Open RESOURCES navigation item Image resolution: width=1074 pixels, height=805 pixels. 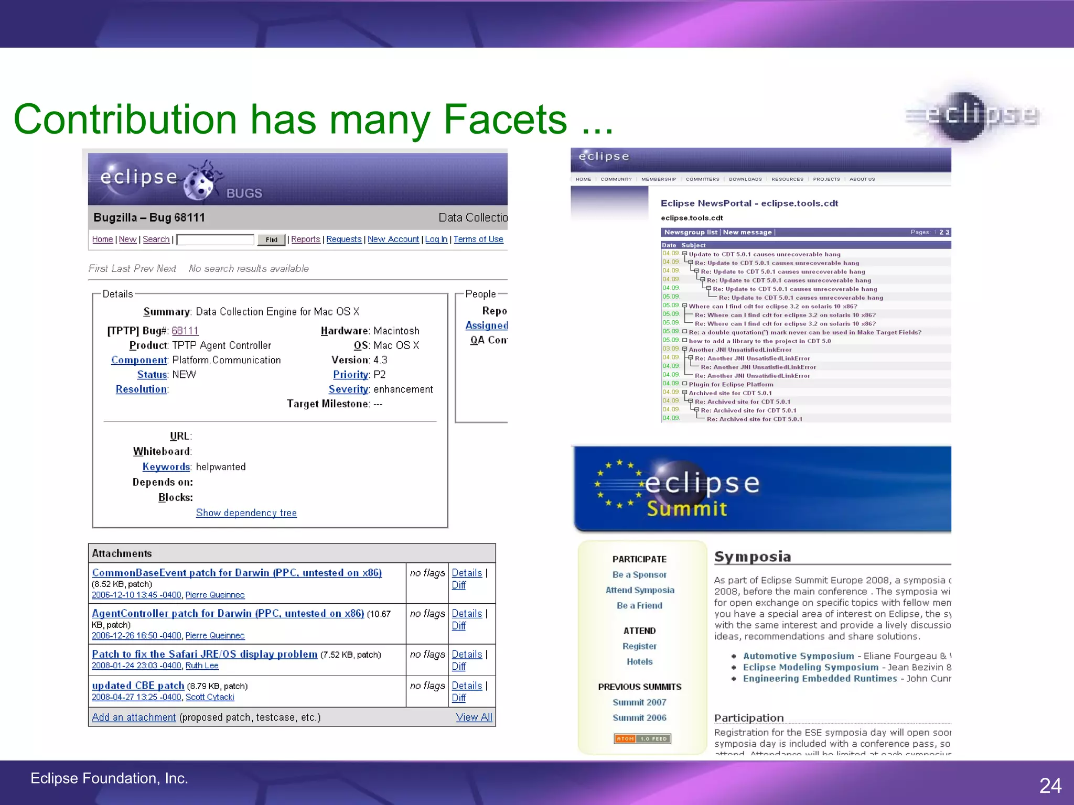click(787, 179)
